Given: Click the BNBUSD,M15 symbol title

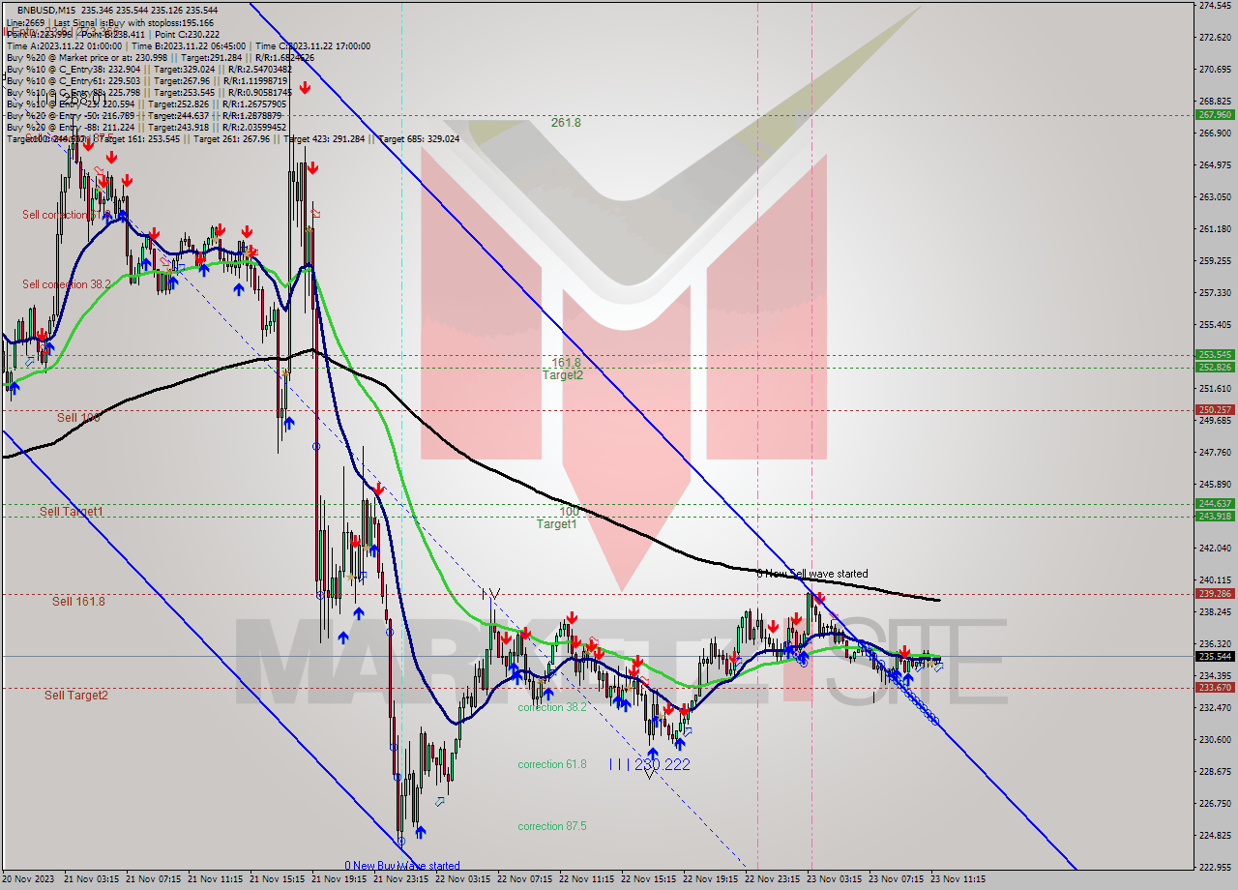Looking at the screenshot, I should pos(47,10).
